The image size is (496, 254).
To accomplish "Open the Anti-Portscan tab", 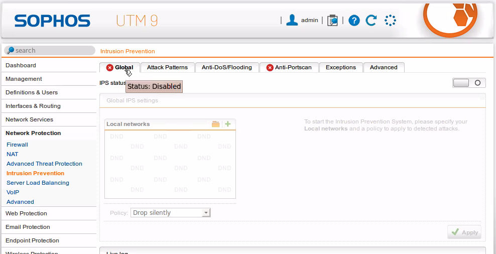I will point(289,67).
